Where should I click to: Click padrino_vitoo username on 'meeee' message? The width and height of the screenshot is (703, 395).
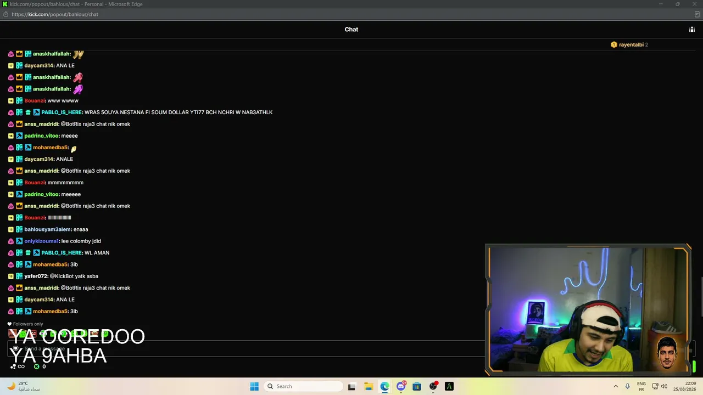42,136
